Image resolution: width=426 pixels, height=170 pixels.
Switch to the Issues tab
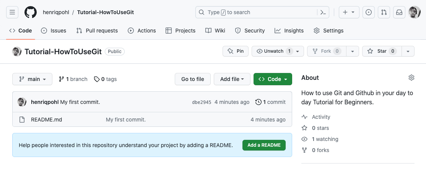click(54, 31)
